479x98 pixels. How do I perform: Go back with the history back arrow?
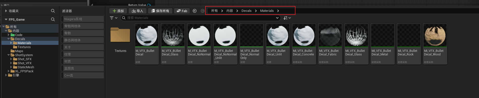click(x=195, y=11)
